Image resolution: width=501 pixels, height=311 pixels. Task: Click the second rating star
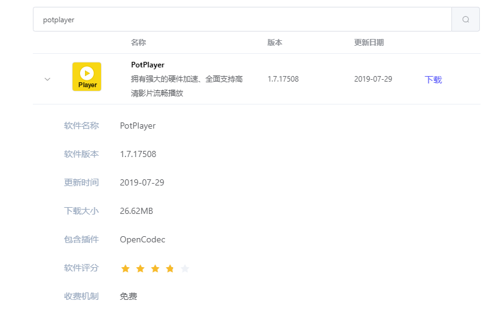click(x=140, y=268)
